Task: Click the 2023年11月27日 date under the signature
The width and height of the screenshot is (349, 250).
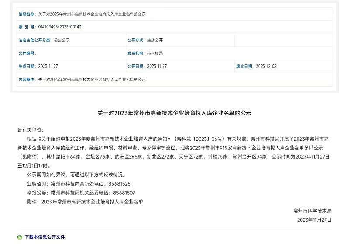Action: (314, 220)
